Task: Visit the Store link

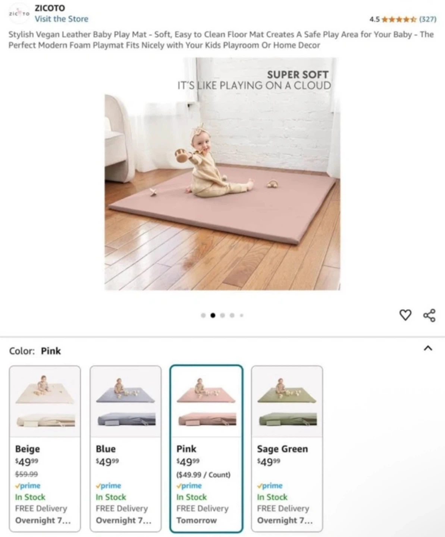Action: 62,19
